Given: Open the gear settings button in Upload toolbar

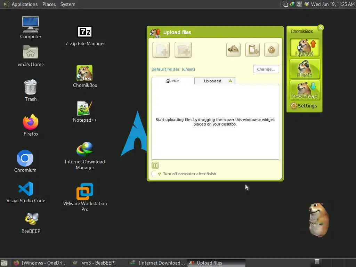Looking at the screenshot, I should tap(271, 49).
